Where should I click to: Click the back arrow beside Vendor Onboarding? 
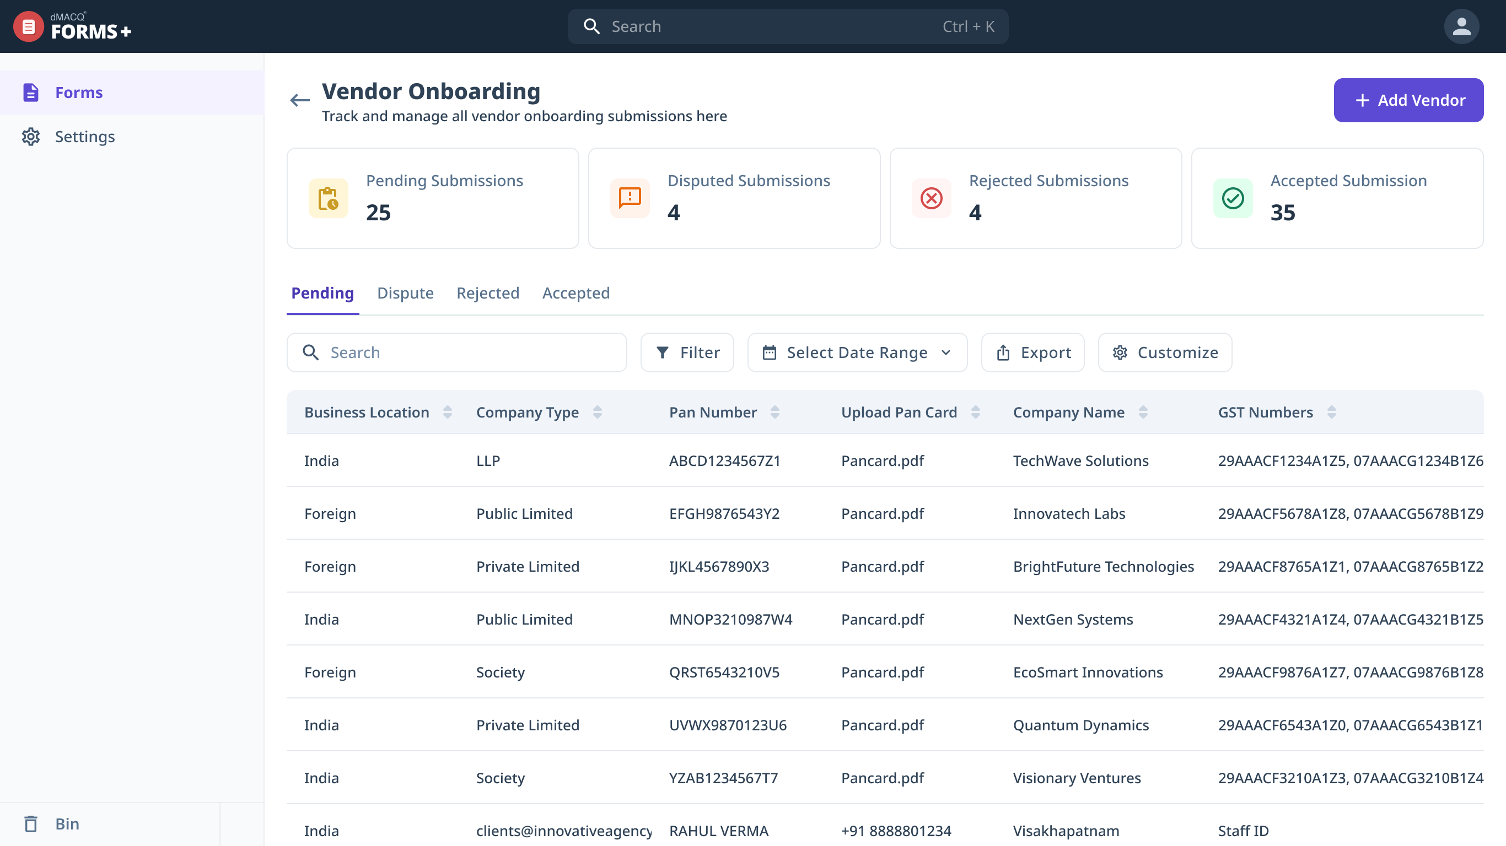click(300, 100)
